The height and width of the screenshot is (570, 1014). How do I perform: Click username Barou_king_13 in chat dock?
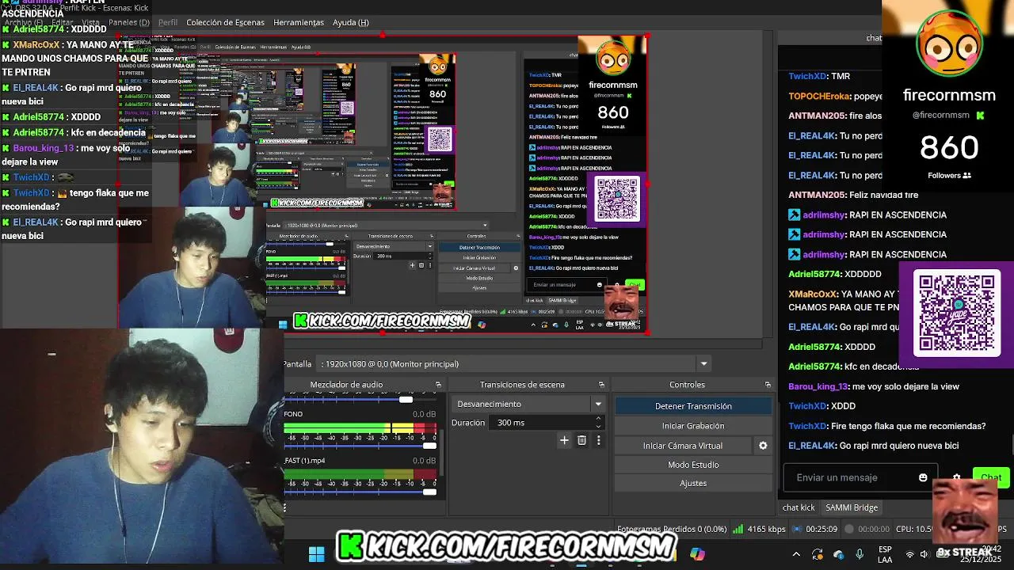click(x=818, y=386)
